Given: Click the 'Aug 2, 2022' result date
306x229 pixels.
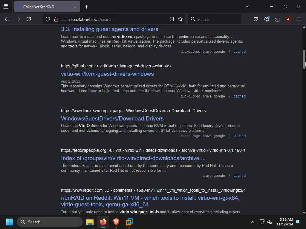Looking at the screenshot, I should point(71,81).
